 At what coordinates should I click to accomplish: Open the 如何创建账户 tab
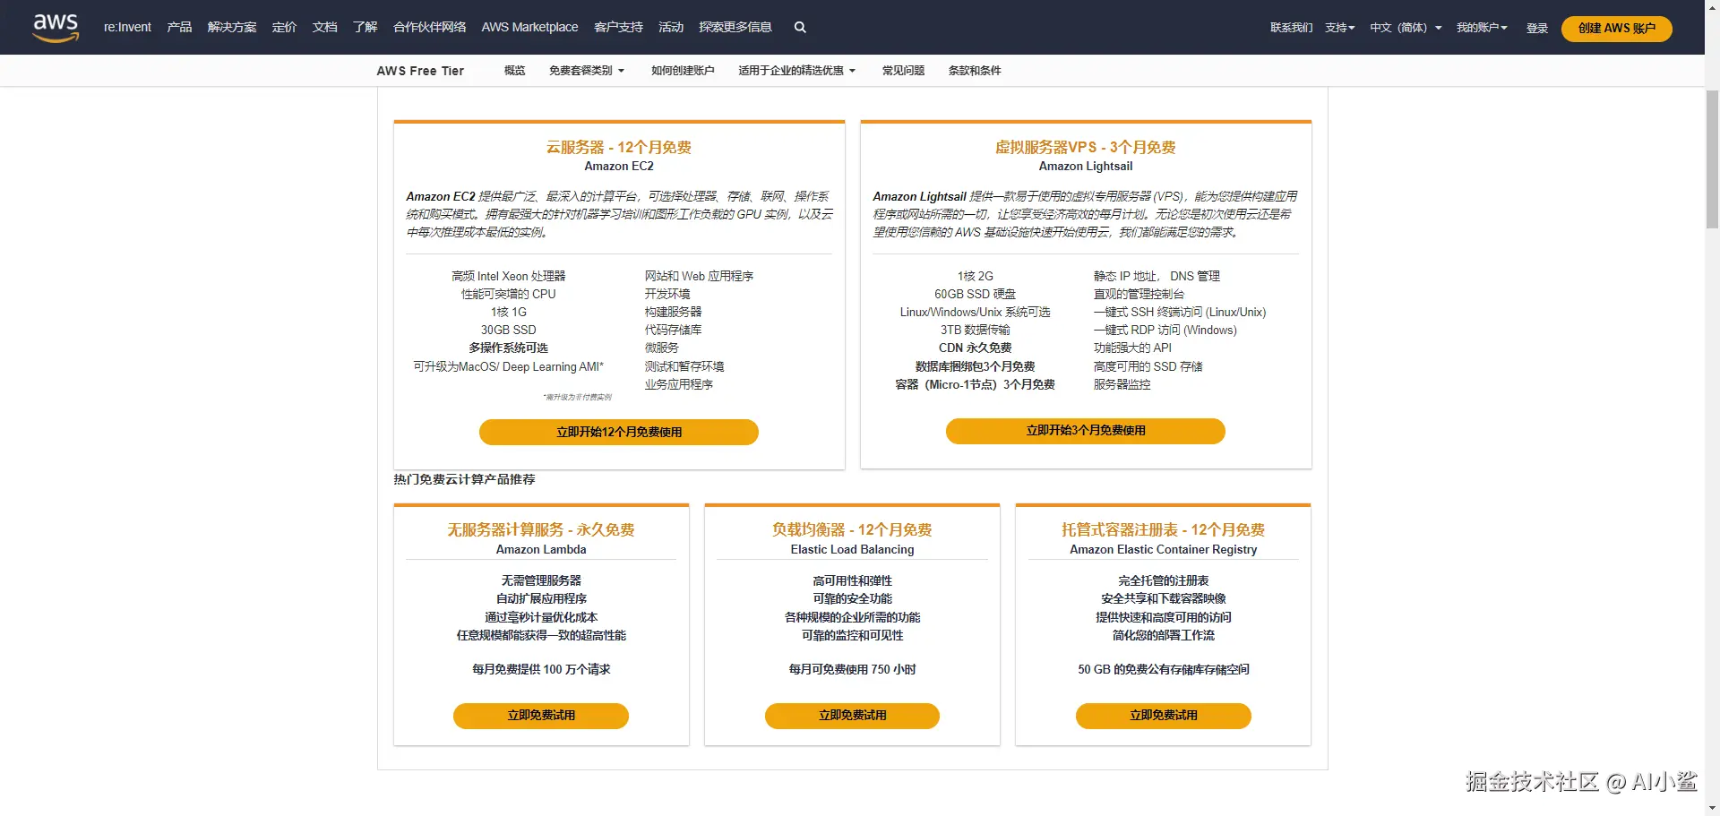(683, 71)
